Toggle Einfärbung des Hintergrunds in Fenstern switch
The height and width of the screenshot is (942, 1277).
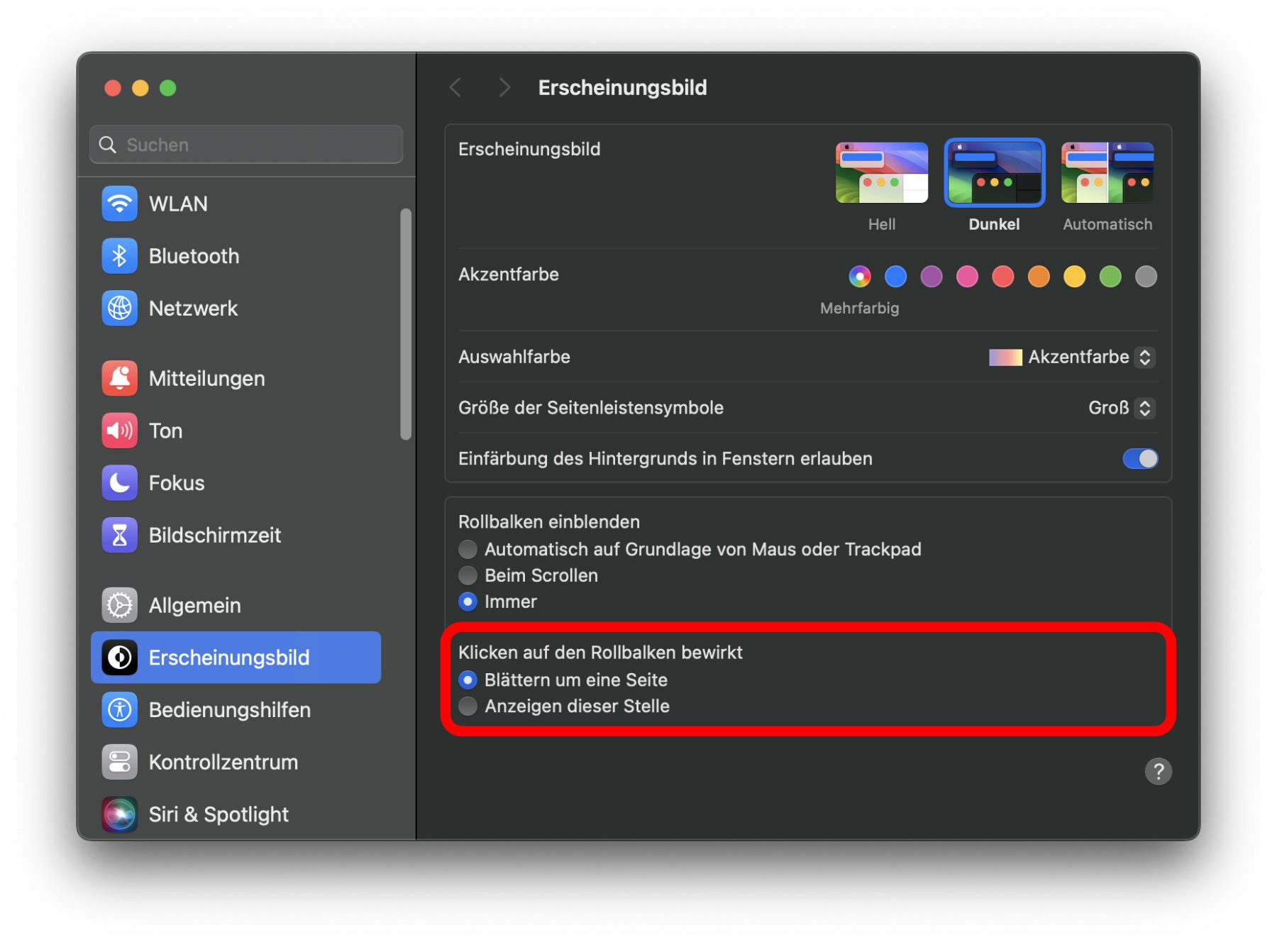[1139, 459]
